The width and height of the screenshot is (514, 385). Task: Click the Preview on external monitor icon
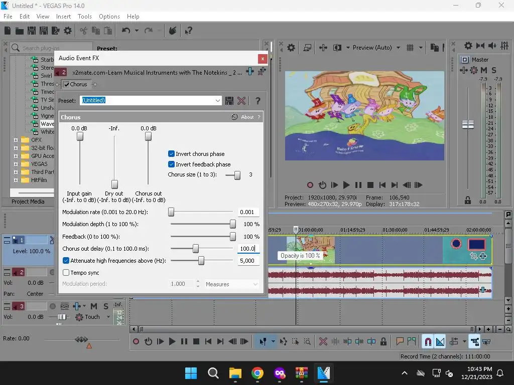pyautogui.click(x=307, y=48)
